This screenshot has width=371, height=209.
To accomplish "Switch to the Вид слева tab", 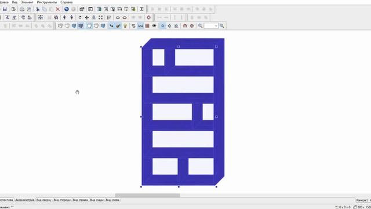I will (112, 200).
